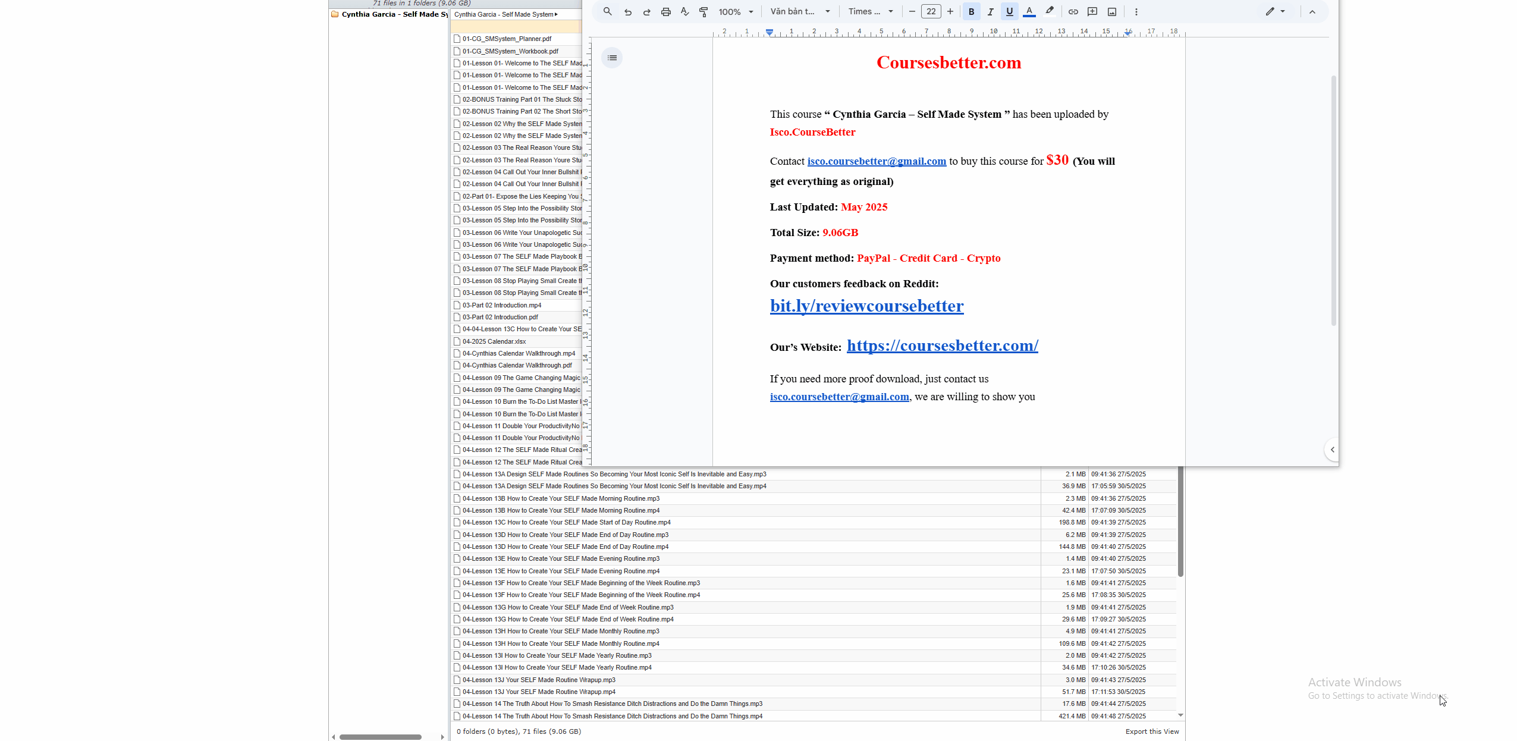Select 04-Lesson 13J Routine Wrapup.mp4 file
The height and width of the screenshot is (741, 1517).
(x=539, y=692)
